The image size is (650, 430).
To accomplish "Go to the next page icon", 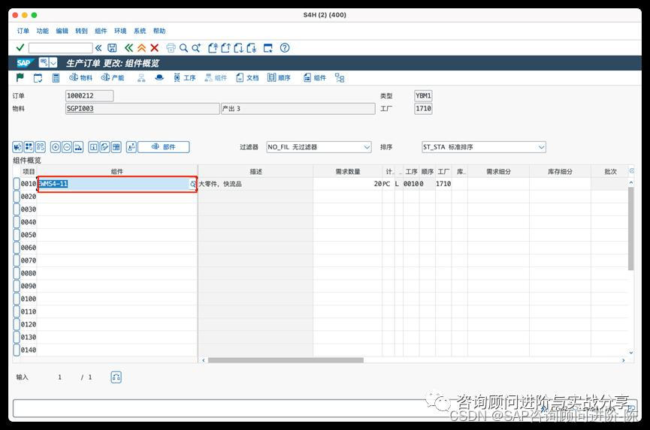I will [238, 48].
